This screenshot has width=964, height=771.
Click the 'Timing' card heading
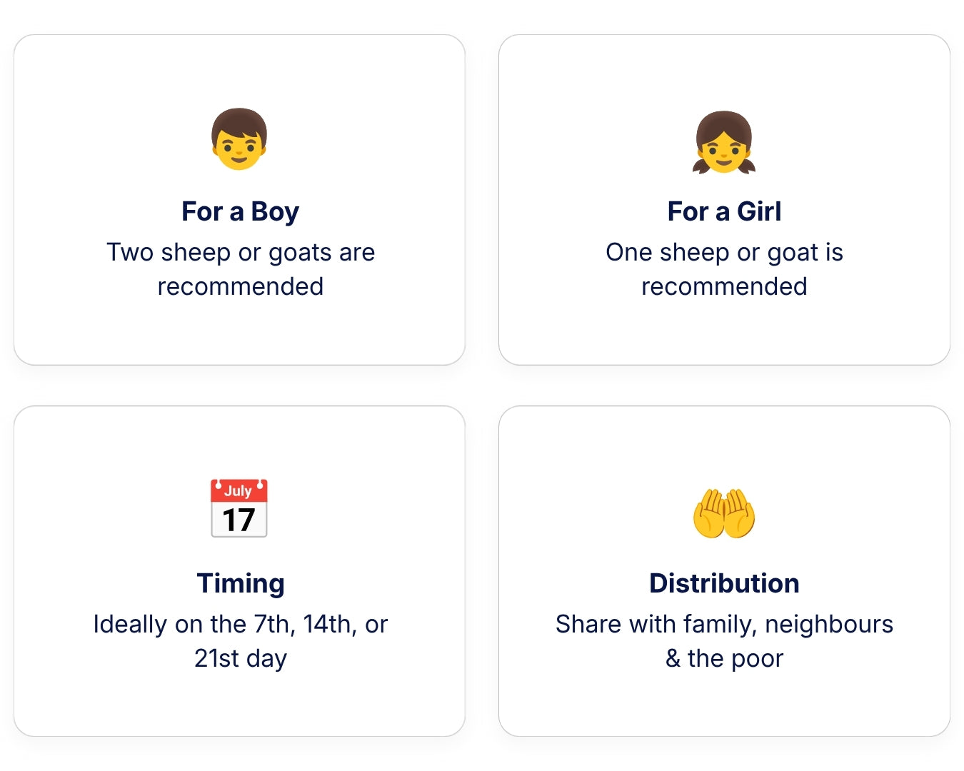point(241,584)
